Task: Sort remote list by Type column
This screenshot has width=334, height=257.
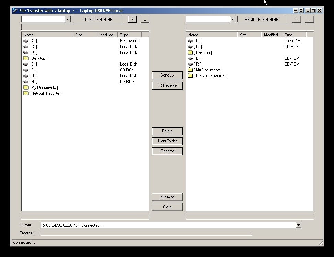Action: (294, 35)
